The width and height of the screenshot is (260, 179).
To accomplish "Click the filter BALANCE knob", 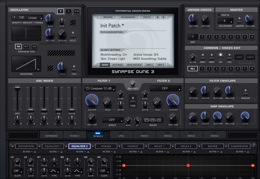I will click(x=133, y=83).
